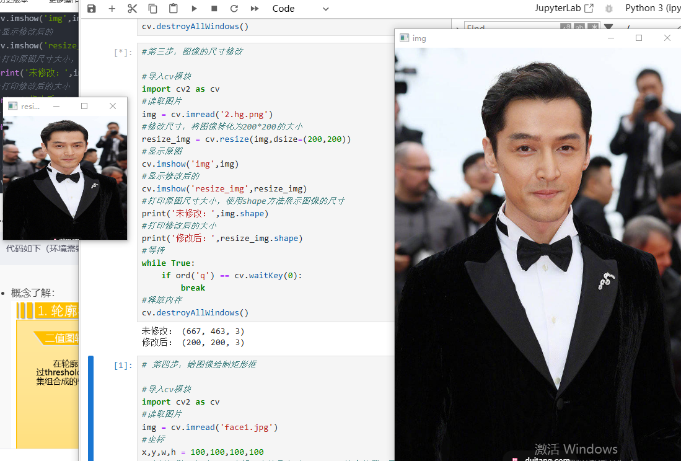Click the cv.imshow('resize_img',resize_img) line
681x461 pixels.
pyautogui.click(x=224, y=189)
